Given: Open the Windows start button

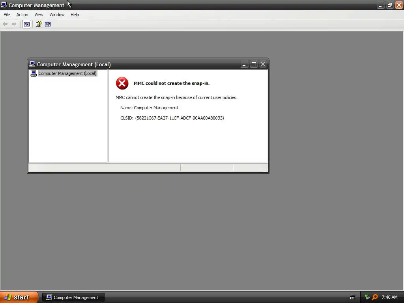Looking at the screenshot, I should click(19, 297).
